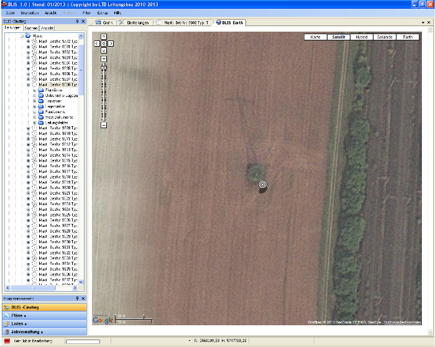This screenshot has width=435, height=347.
Task: Open the Nutzungsbedingungen link on the map
Action: 402,322
